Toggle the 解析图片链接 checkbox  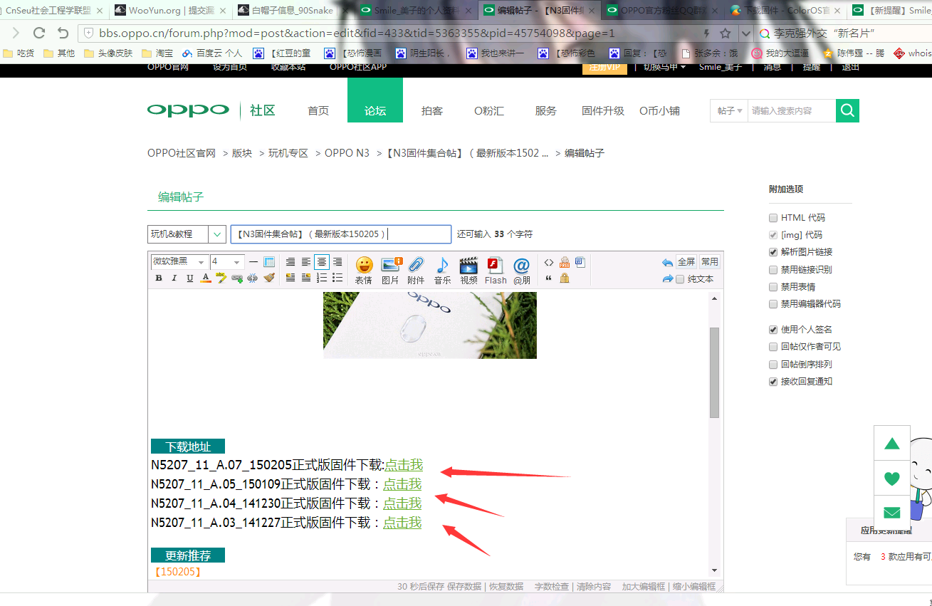[773, 252]
